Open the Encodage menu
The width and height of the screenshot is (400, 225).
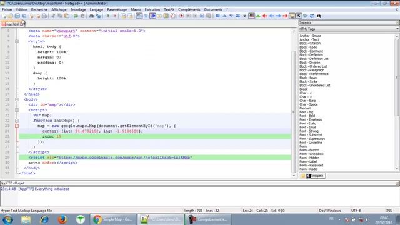click(x=78, y=10)
